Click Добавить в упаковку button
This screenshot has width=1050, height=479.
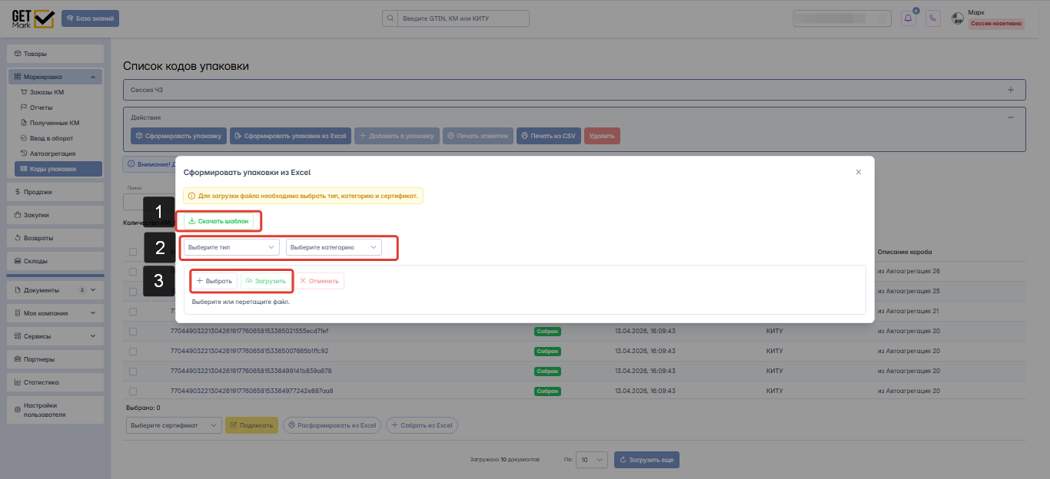(397, 136)
